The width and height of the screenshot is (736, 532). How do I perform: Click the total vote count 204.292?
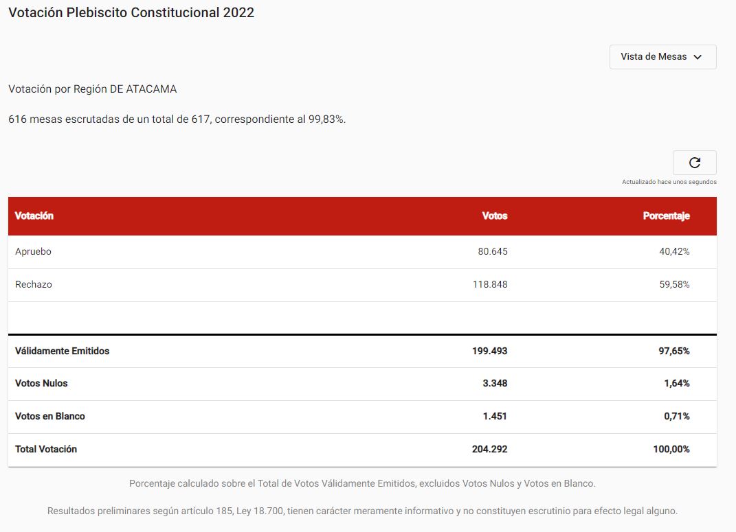[x=489, y=449]
